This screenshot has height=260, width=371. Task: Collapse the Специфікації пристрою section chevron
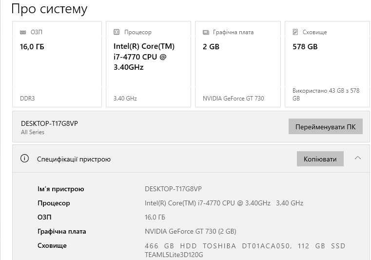[x=358, y=158]
